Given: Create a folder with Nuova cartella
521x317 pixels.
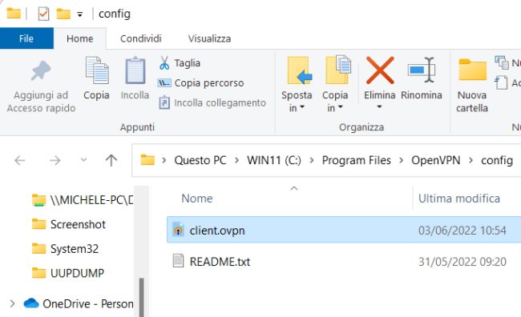Looking at the screenshot, I should tap(472, 86).
